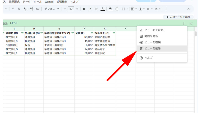This screenshot has height=113, width=201.
Task: Select column F header
Action: [84, 29]
